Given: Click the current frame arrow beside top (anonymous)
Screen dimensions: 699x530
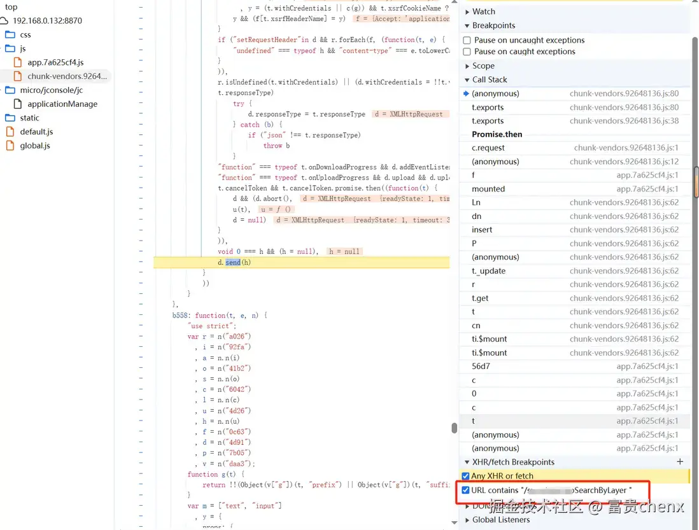Looking at the screenshot, I should (466, 94).
